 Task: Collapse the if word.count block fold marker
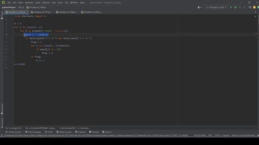[x=14, y=38]
